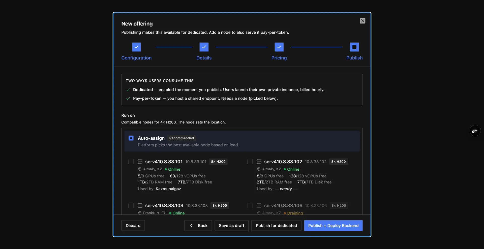484x249 pixels.
Task: Click IP address 10.8.33.101
Action: click(196, 162)
